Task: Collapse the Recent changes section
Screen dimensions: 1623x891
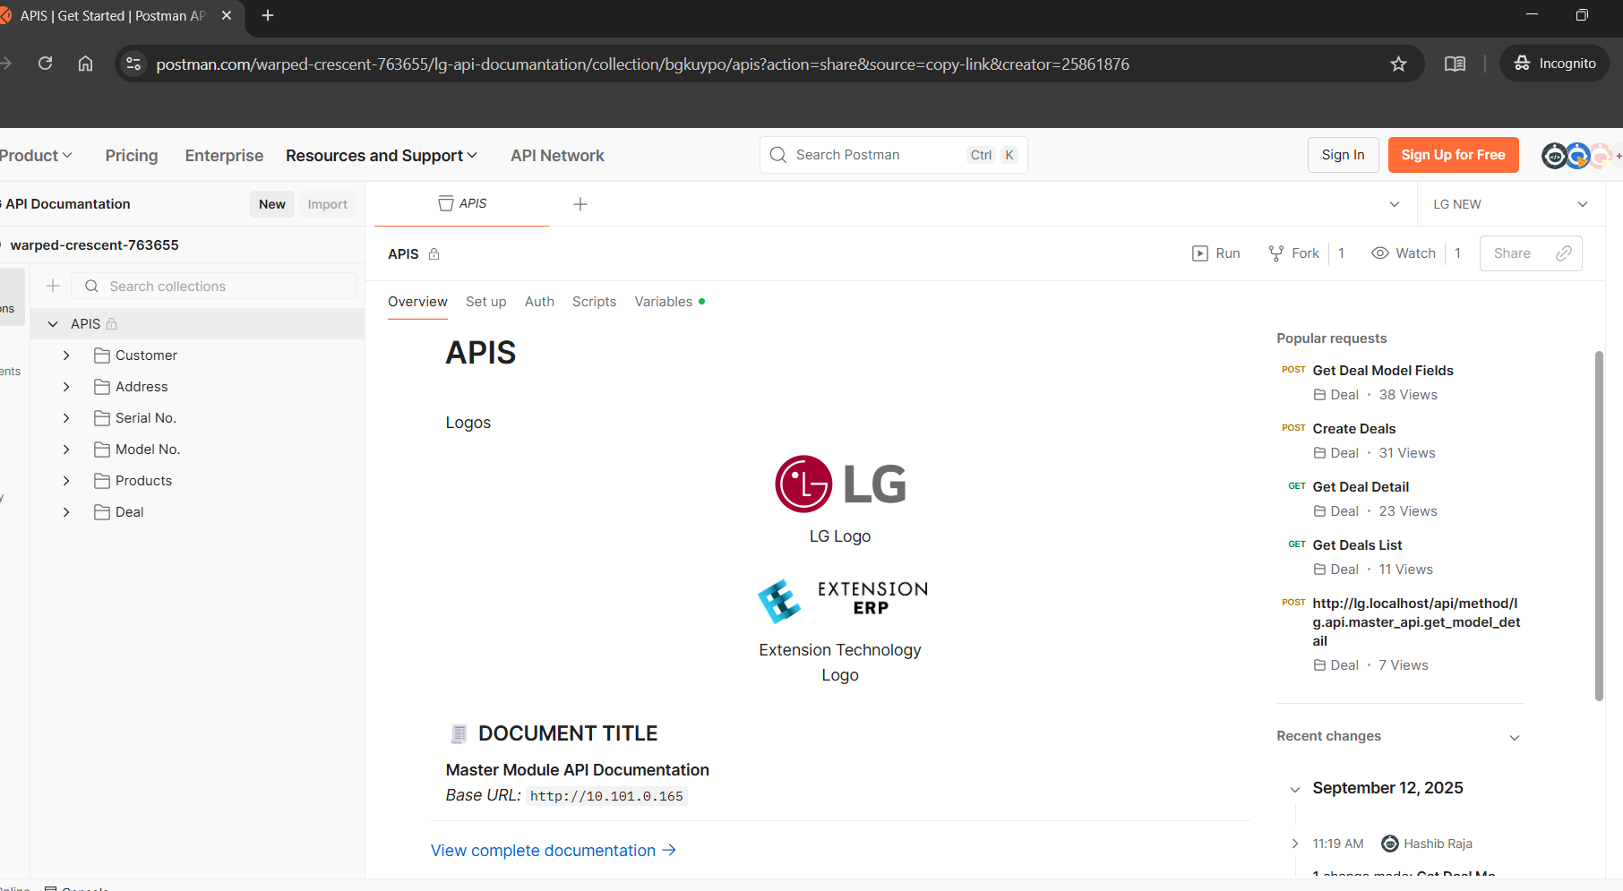Action: click(x=1514, y=737)
